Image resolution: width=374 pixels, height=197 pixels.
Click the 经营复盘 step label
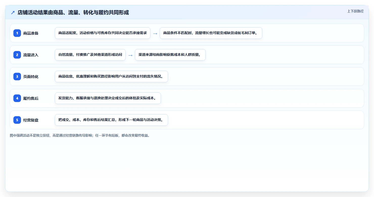[x=31, y=120]
